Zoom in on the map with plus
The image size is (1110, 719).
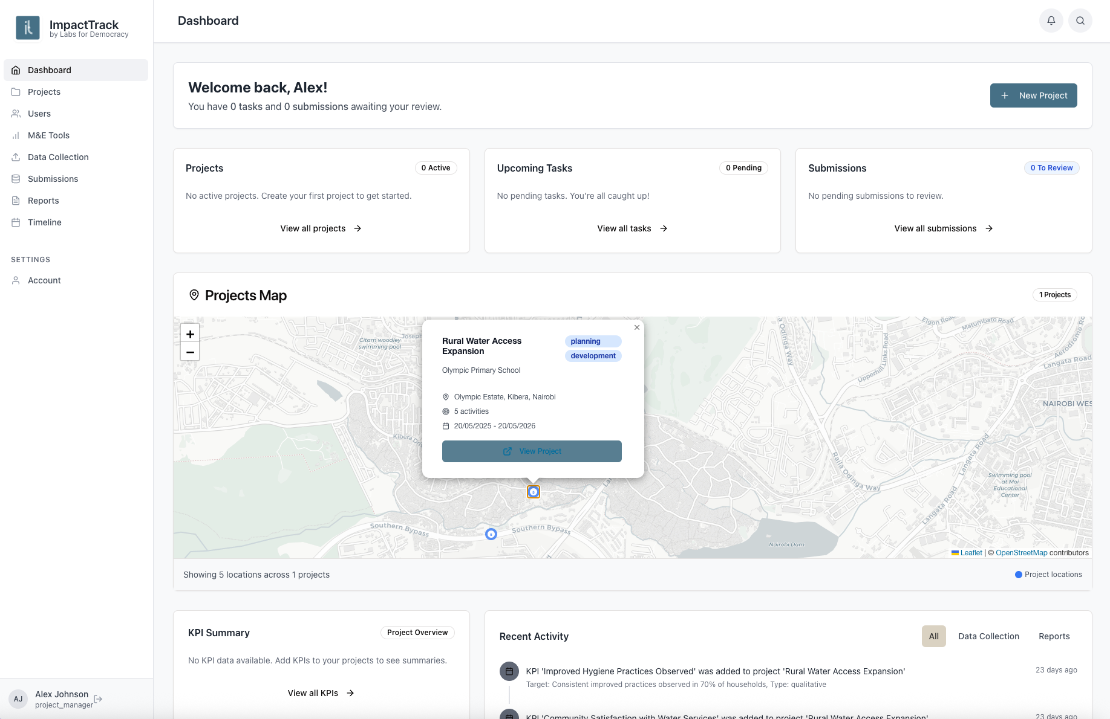pyautogui.click(x=190, y=334)
